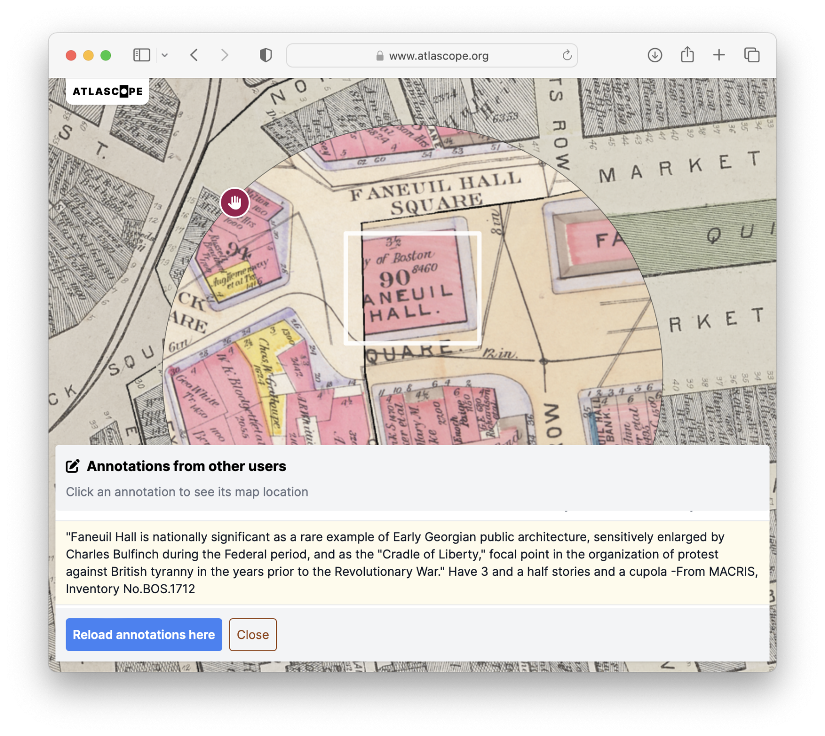Click the Atlascope logo
The image size is (825, 736).
pos(108,91)
